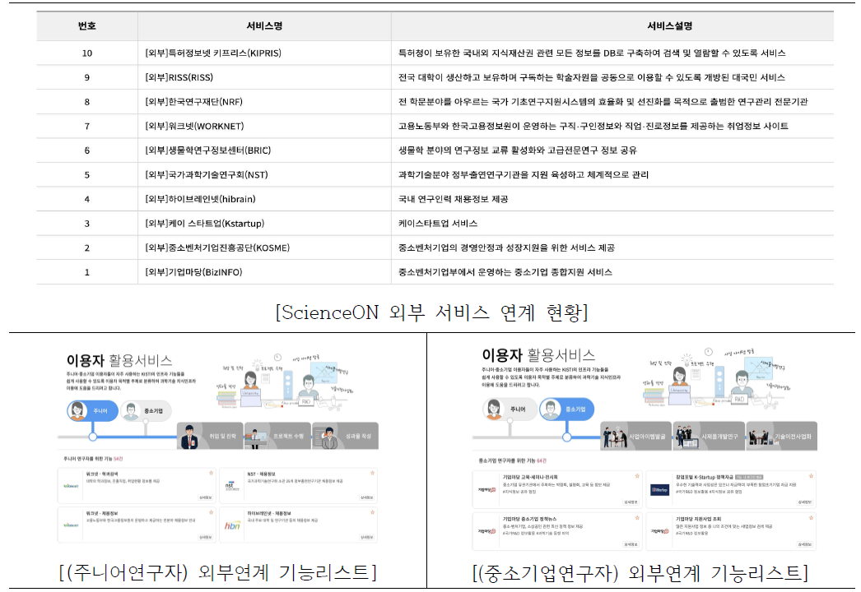Click K-Startup logo on 창업포털 card
861x592 pixels.
pyautogui.click(x=659, y=490)
